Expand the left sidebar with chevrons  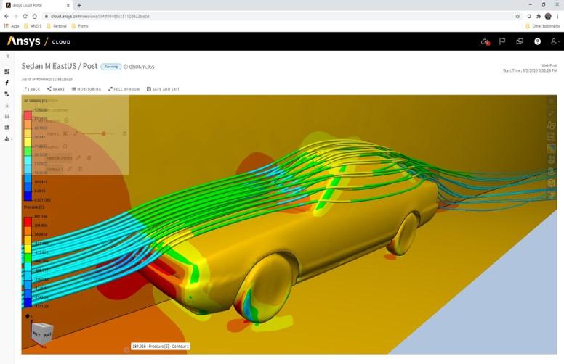click(7, 56)
